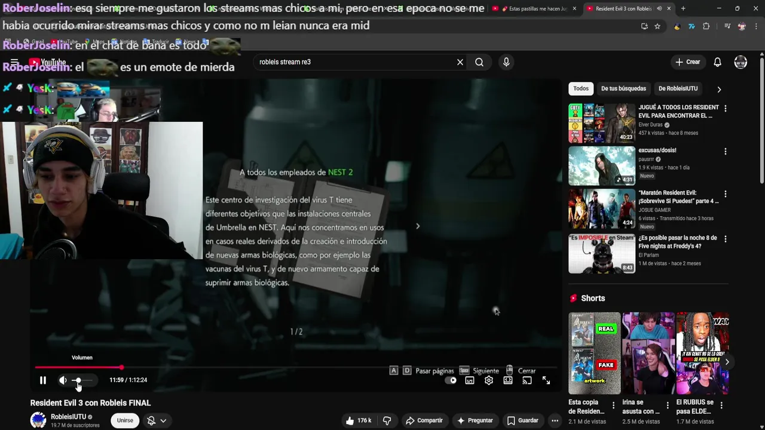Image resolution: width=765 pixels, height=430 pixels.
Task: Mute the Resident Evil 3 tab audio icon
Action: [659, 9]
